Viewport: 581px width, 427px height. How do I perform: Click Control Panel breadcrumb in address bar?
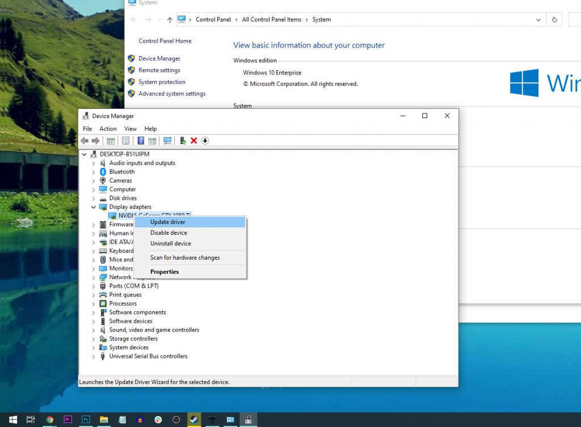(213, 20)
